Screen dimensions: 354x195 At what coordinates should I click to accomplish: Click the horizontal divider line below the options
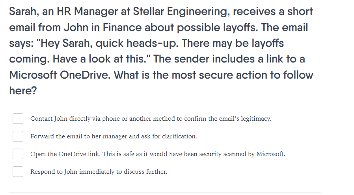tap(165, 192)
